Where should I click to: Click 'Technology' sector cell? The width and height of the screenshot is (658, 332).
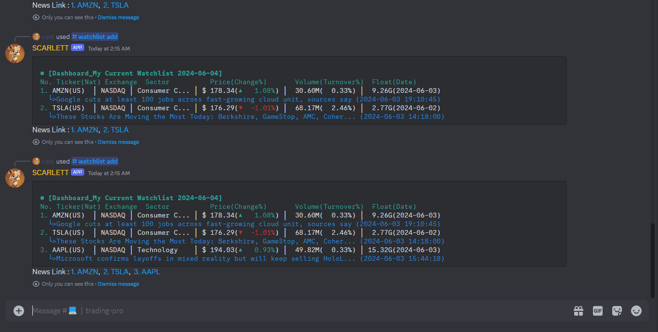[x=158, y=250]
